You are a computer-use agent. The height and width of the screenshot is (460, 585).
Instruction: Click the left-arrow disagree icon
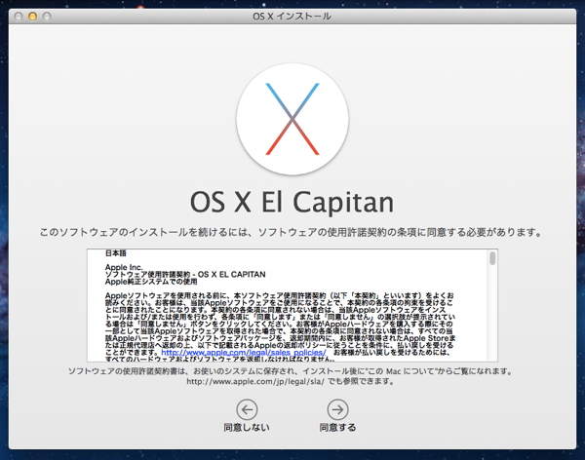click(247, 409)
